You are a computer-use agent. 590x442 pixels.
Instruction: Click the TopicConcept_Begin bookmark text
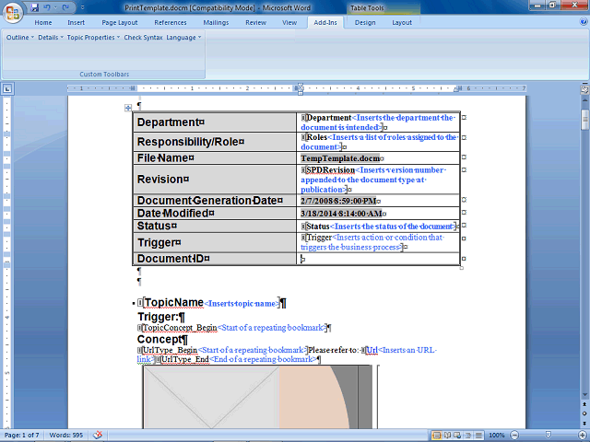(x=180, y=328)
